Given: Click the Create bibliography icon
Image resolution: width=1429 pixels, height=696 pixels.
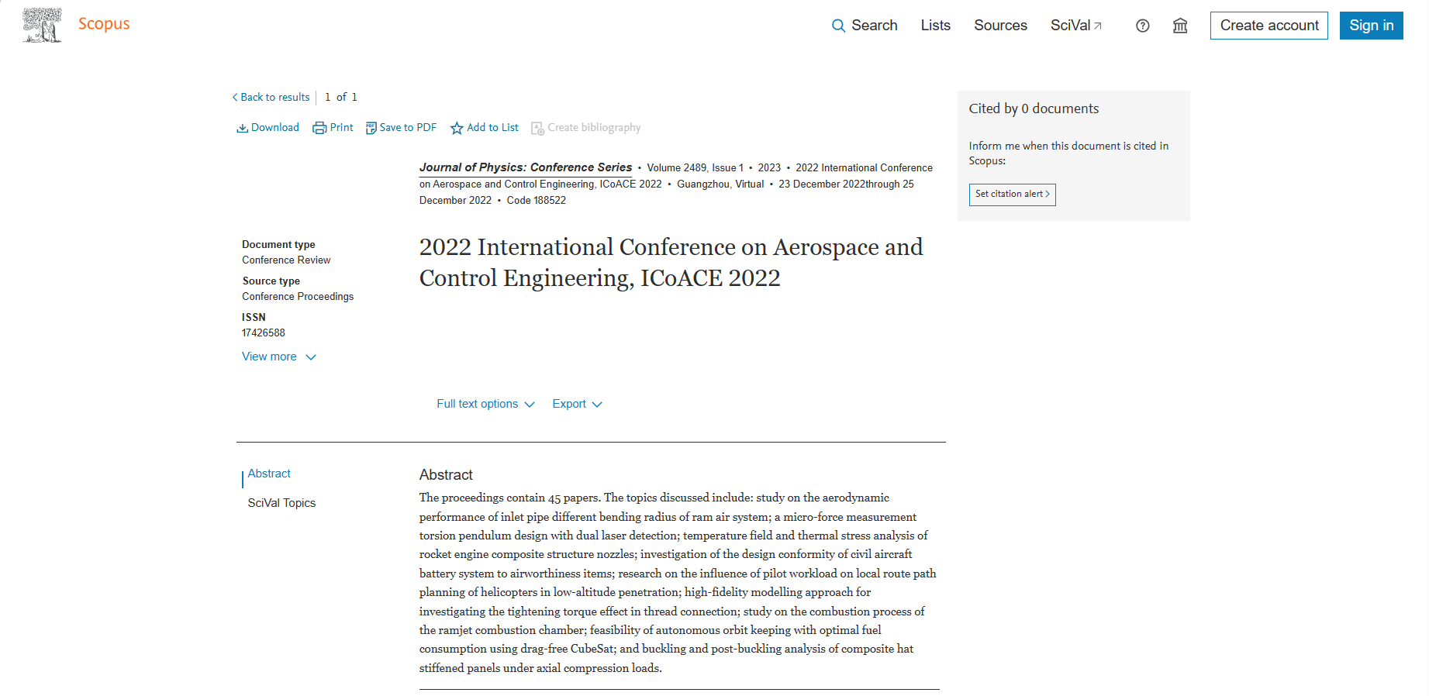Looking at the screenshot, I should point(537,129).
